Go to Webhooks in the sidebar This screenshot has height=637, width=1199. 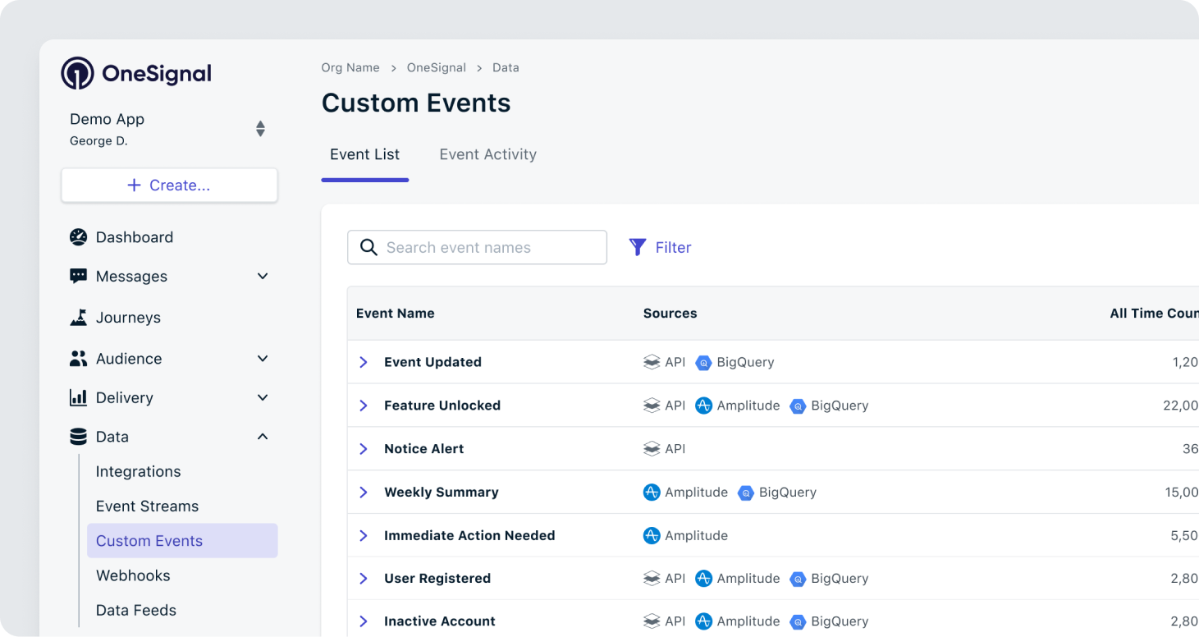coord(133,575)
